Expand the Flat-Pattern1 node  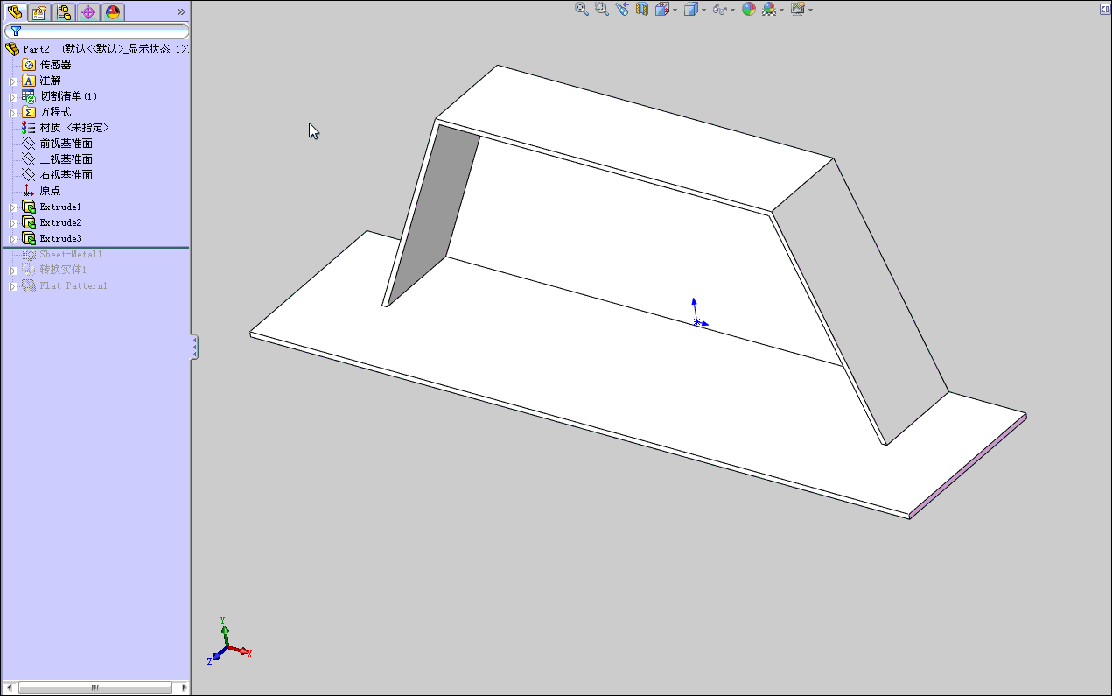tap(12, 286)
